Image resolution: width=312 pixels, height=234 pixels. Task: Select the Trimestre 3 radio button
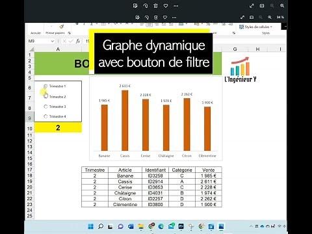[x=45, y=107]
